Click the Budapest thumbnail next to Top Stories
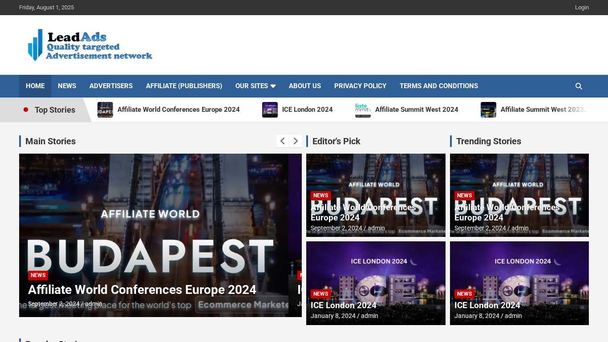The width and height of the screenshot is (608, 342). [105, 110]
